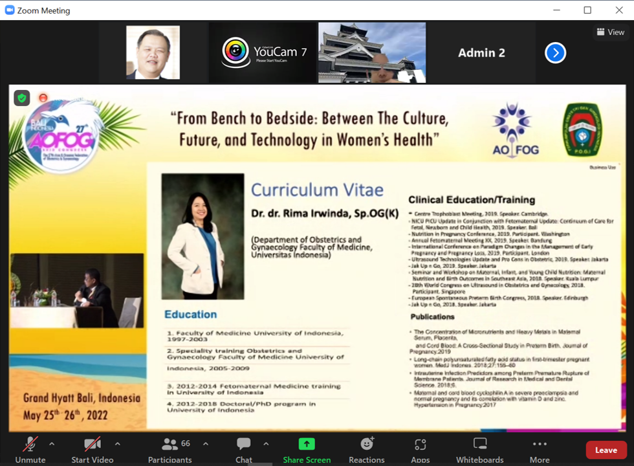This screenshot has width=634, height=466.
Task: Show next participants with blue arrow
Action: [555, 53]
